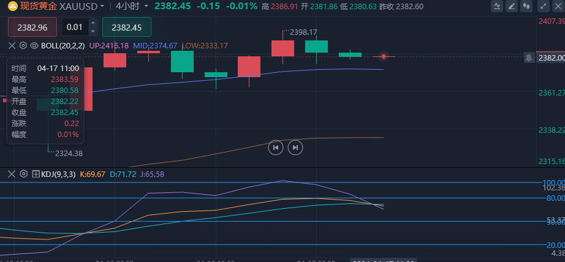Screen dimensions: 565x262
Task: Set price alert with bell icon
Action: point(528,58)
